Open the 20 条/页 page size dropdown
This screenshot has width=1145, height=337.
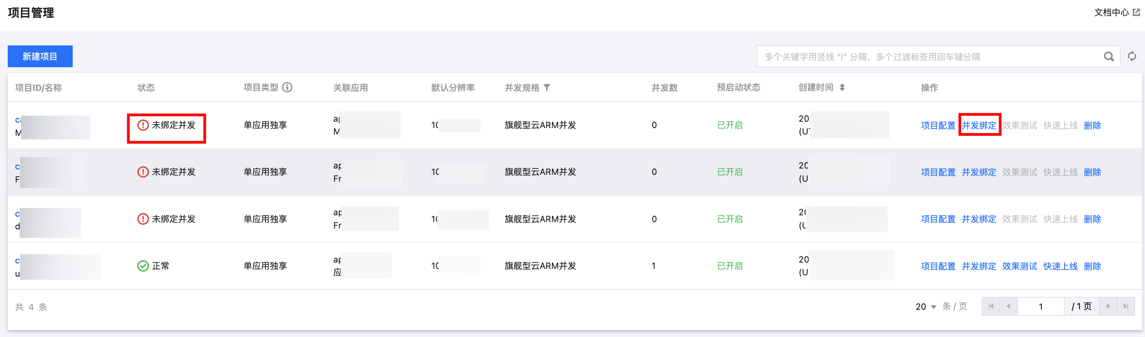coord(926,307)
